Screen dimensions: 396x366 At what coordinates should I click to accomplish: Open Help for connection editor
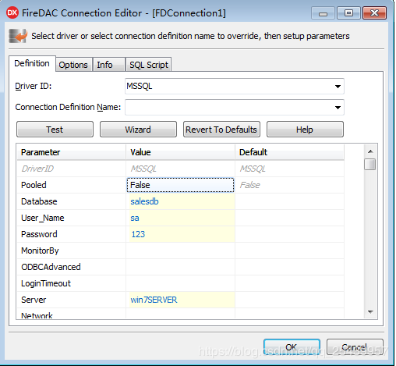(x=305, y=130)
